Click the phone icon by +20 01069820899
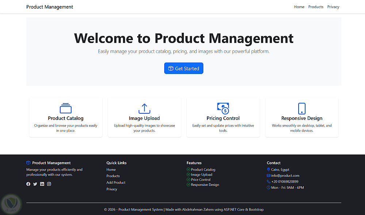This screenshot has width=365, height=215. click(268, 181)
